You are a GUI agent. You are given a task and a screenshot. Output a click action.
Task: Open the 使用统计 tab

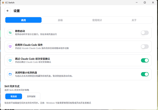click(x=97, y=20)
